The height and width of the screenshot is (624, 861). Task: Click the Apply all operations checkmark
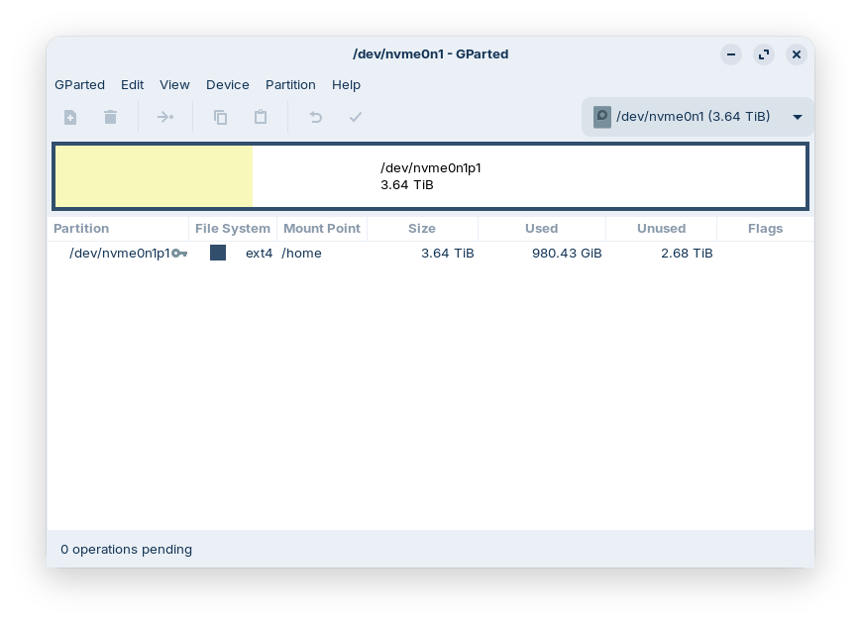(x=356, y=117)
